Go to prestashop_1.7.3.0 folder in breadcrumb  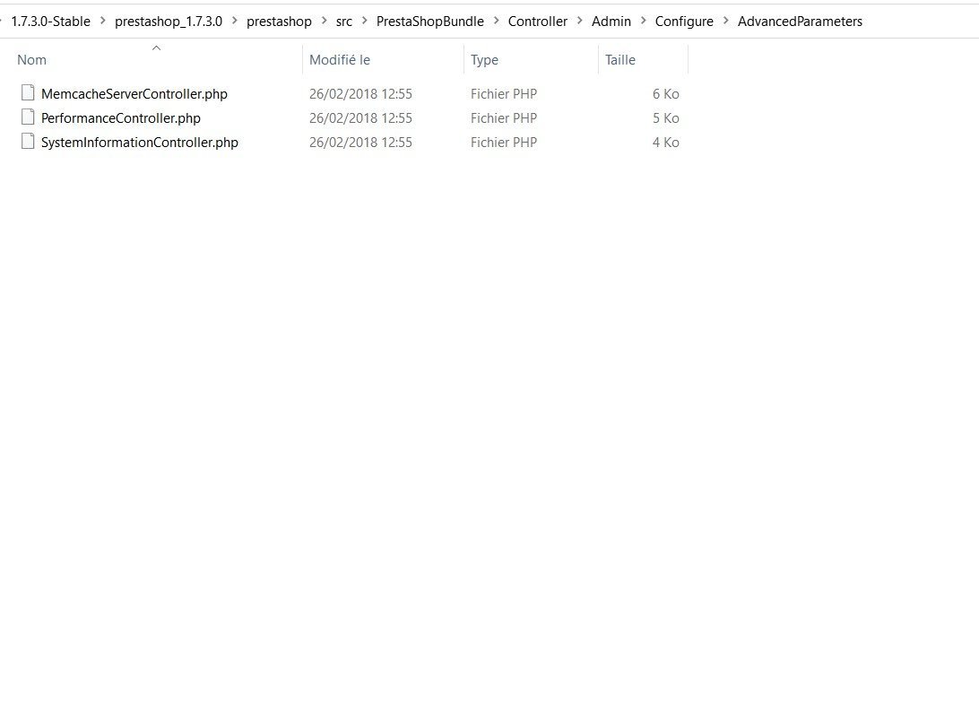(x=169, y=22)
